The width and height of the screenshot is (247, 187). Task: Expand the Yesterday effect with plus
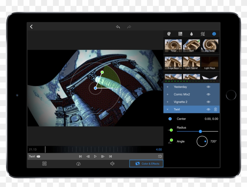click(x=168, y=87)
